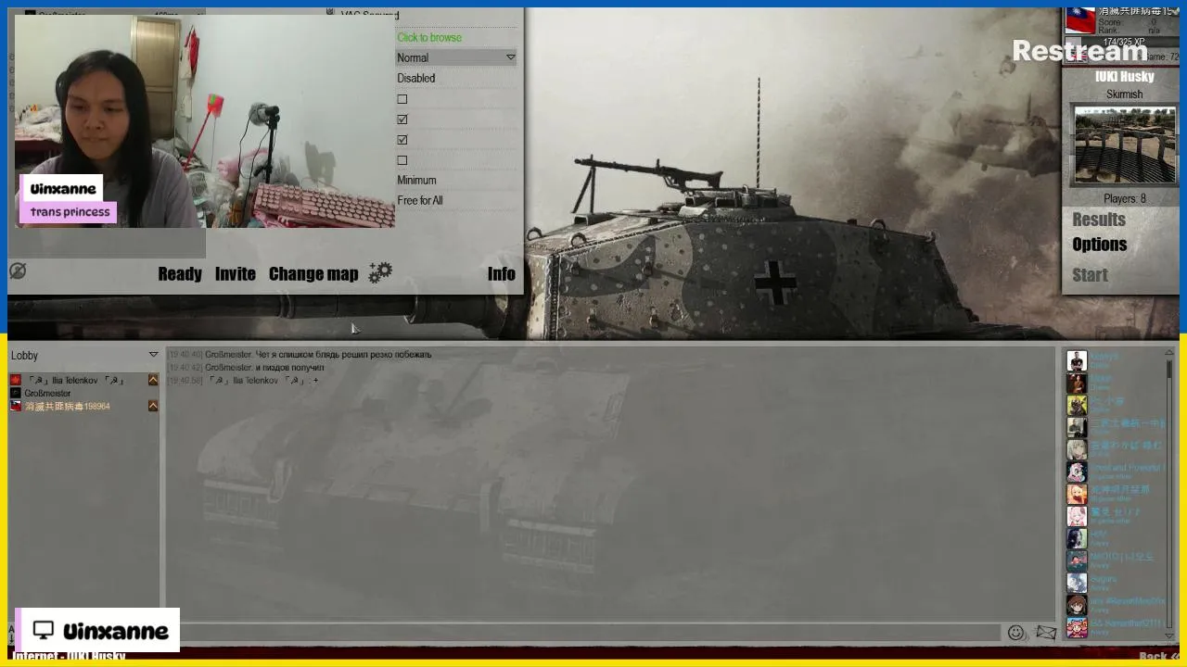
Task: Click the Back button at bottom right
Action: [1158, 657]
